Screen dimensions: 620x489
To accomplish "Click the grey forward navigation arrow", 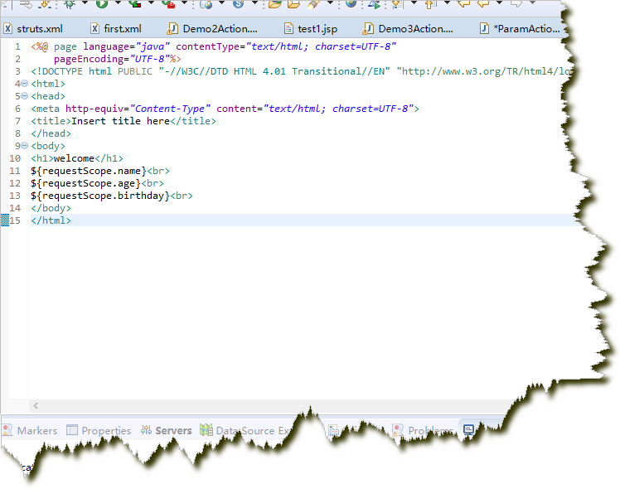I will tap(516, 3).
